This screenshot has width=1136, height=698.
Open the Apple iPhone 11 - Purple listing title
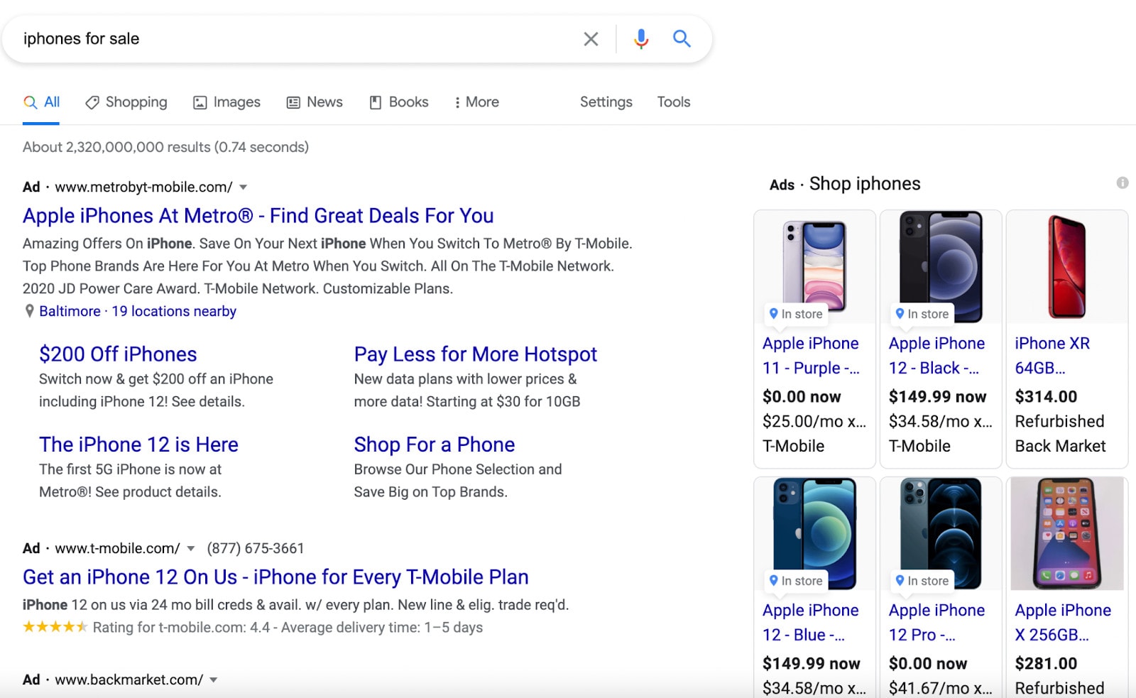(x=811, y=356)
